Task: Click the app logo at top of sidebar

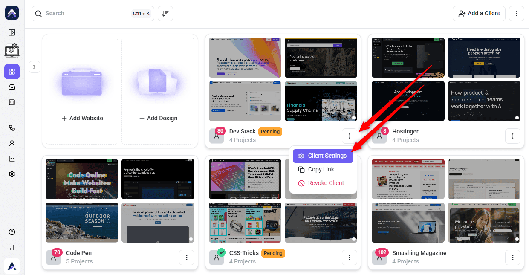Action: pos(12,13)
